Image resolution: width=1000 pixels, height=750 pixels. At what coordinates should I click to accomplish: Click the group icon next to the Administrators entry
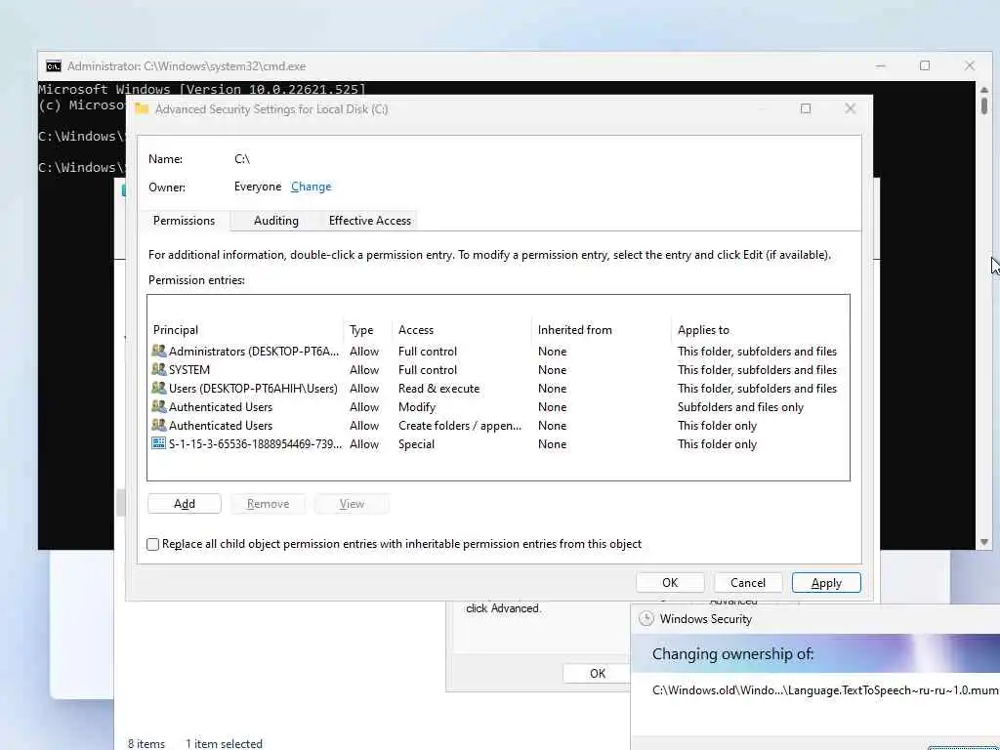click(x=159, y=351)
